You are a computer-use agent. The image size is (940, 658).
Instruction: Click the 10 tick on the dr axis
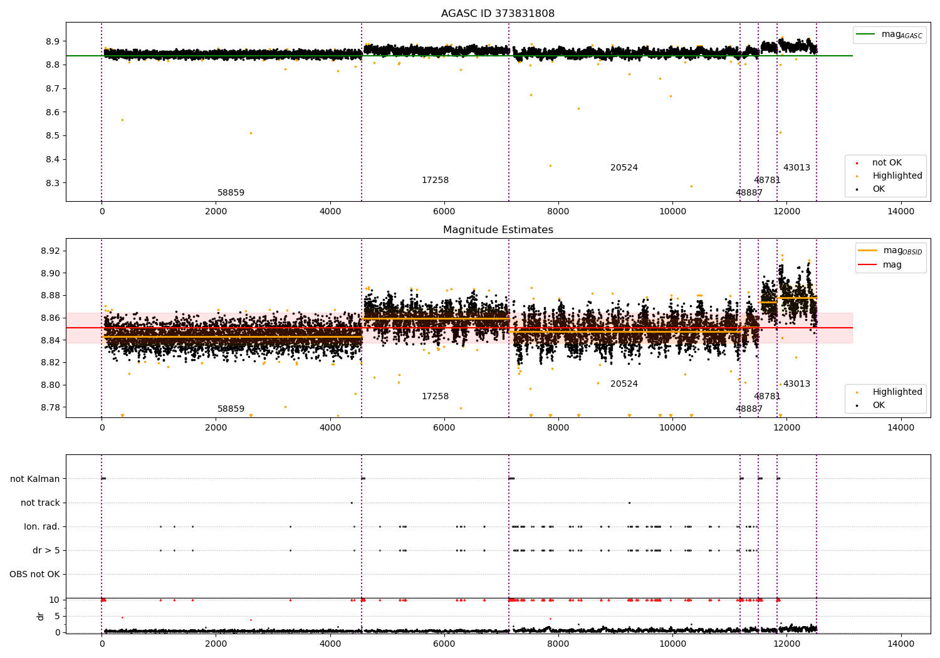click(x=55, y=600)
